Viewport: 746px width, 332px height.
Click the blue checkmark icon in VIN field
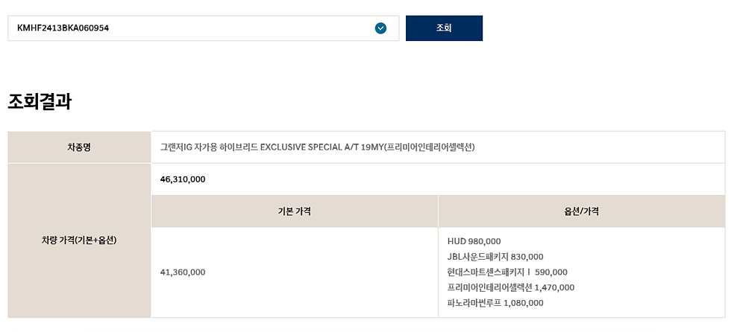[x=380, y=28]
